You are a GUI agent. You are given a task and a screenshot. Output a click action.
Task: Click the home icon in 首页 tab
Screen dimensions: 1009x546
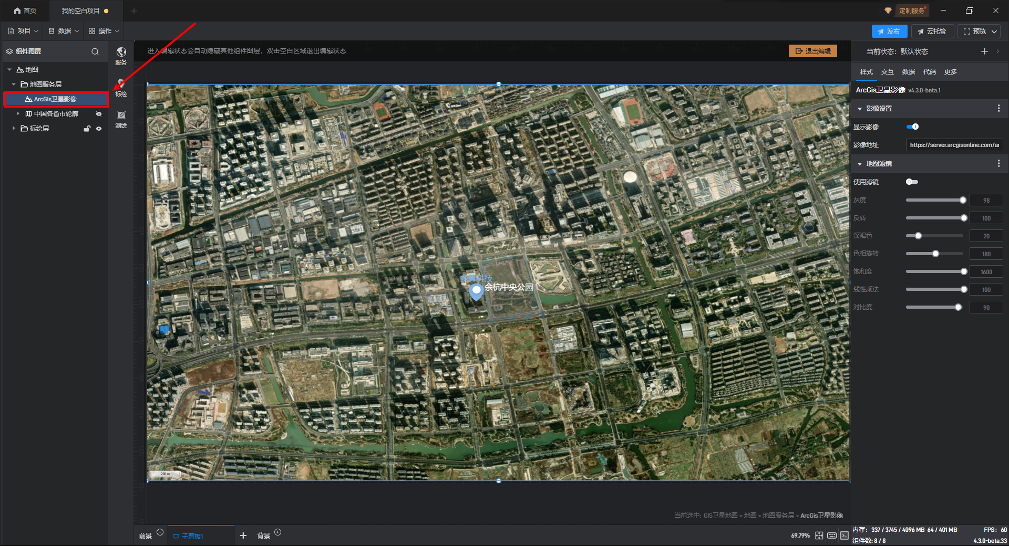click(x=17, y=10)
